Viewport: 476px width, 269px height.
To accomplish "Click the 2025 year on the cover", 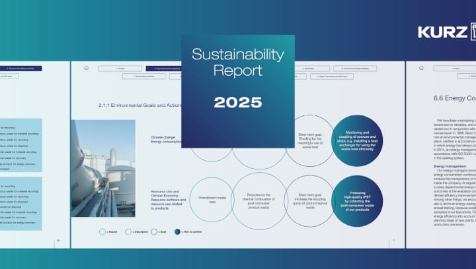I will (x=238, y=103).
